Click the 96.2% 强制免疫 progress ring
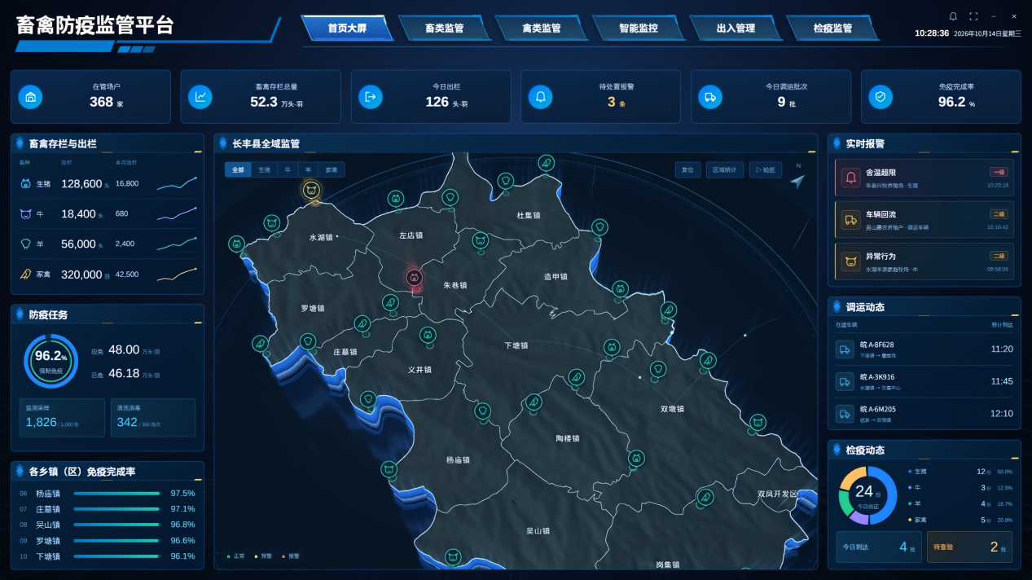This screenshot has width=1032, height=580. click(x=51, y=361)
